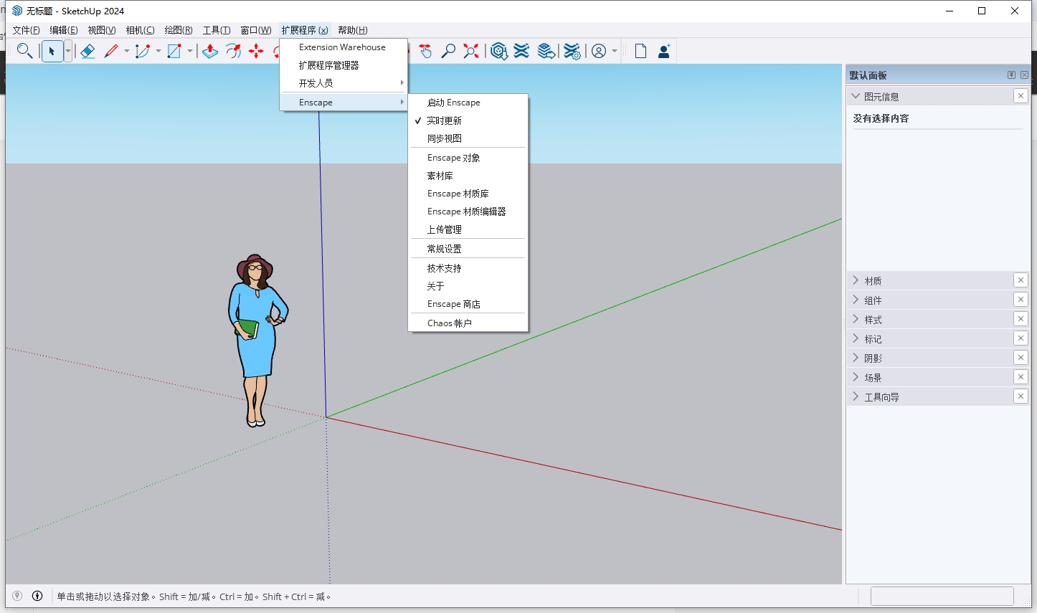Select the Freehand/Line drawing tool
Viewport: 1037px width, 613px height.
point(113,51)
